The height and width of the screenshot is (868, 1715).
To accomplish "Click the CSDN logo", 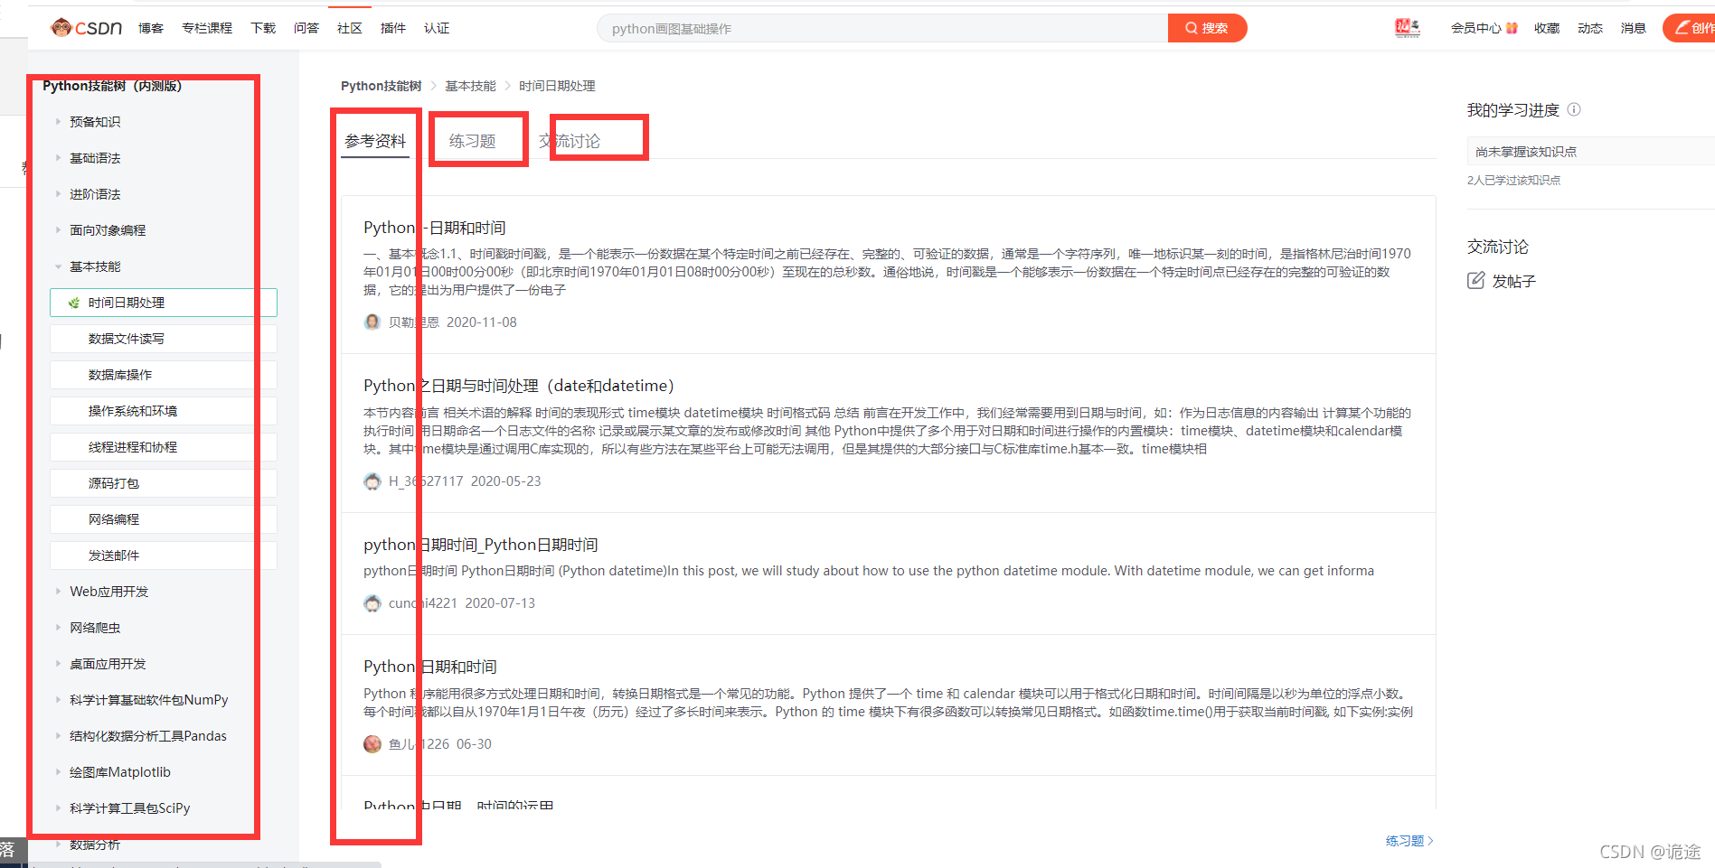I will [87, 28].
